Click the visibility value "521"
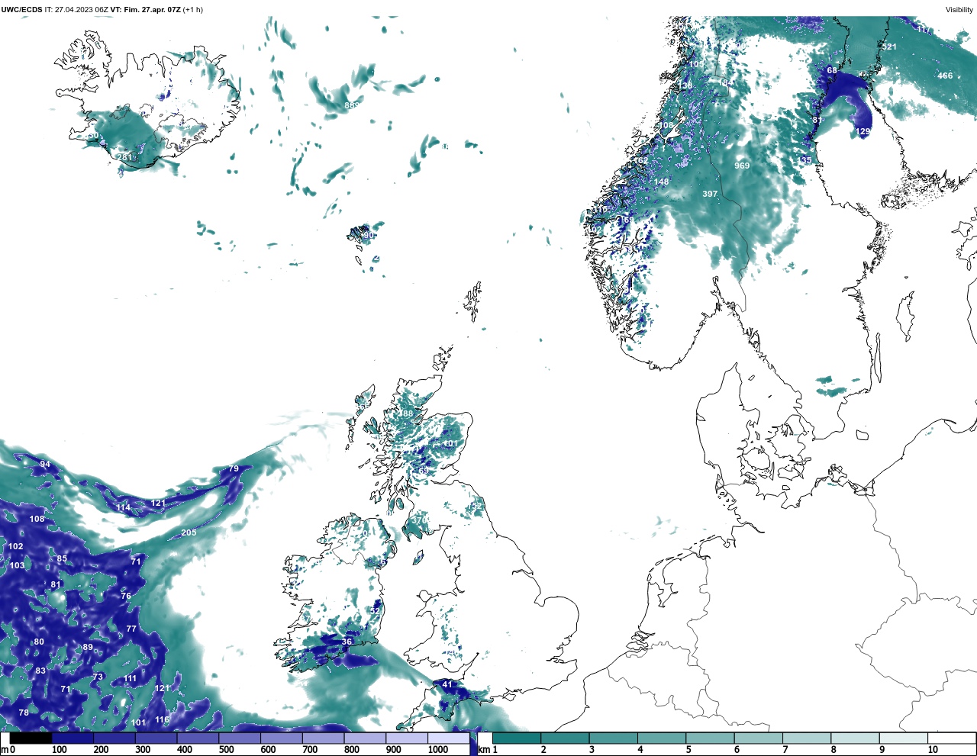 click(x=889, y=47)
